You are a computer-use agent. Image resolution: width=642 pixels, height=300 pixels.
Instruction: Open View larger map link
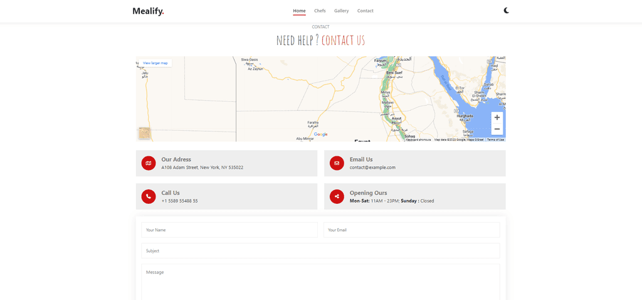pos(155,63)
